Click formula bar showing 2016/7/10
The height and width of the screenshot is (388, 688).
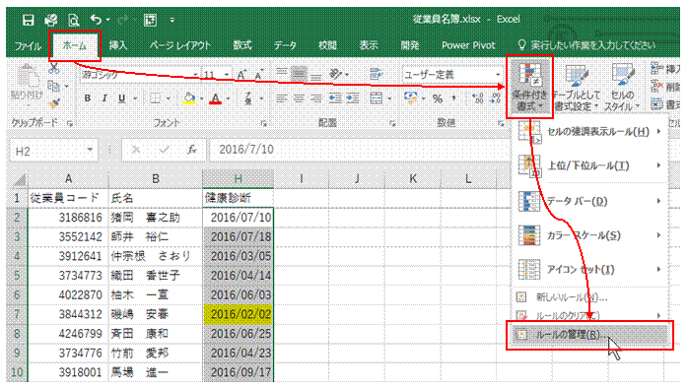(x=360, y=150)
